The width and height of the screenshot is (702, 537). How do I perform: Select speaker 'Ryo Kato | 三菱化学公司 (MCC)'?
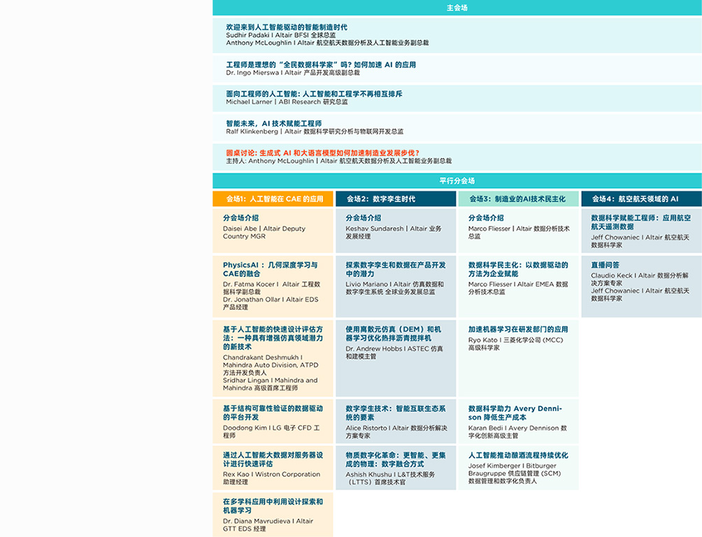click(x=516, y=344)
